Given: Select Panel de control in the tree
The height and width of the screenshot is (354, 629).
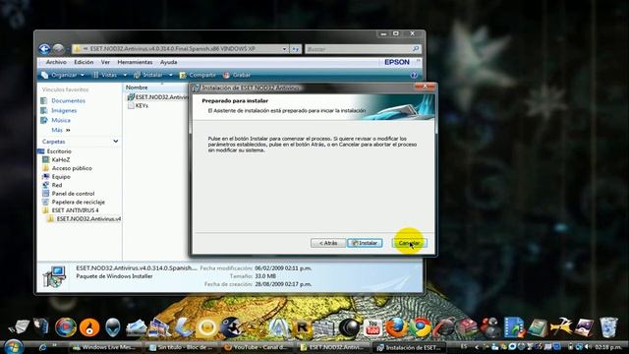Looking at the screenshot, I should (x=73, y=194).
